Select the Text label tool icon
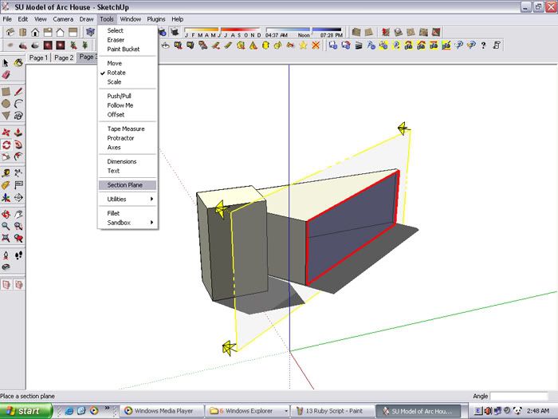Image resolution: width=558 pixels, height=419 pixels. (18, 185)
